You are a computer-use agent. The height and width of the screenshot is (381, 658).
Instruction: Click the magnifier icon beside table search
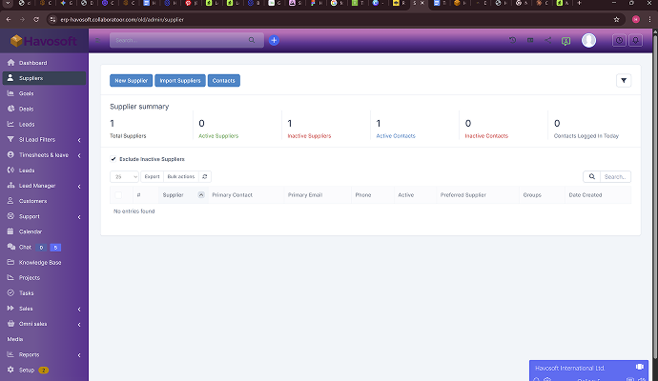pyautogui.click(x=592, y=176)
